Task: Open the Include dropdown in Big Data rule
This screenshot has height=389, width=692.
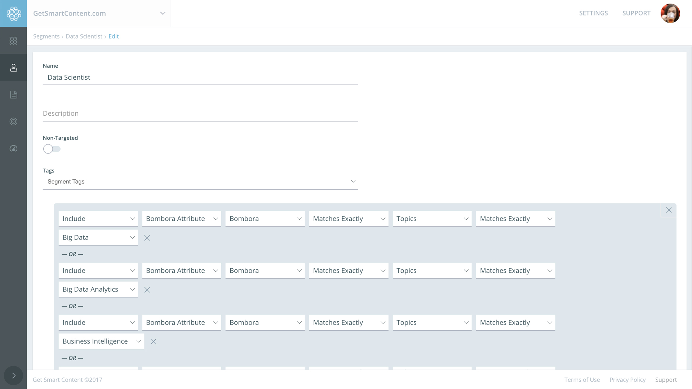Action: (x=98, y=219)
